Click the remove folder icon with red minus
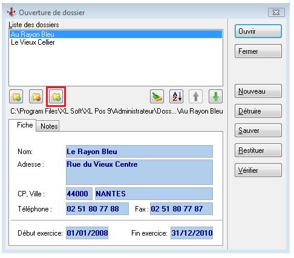Screen dimensions: 294x258 pos(36,97)
